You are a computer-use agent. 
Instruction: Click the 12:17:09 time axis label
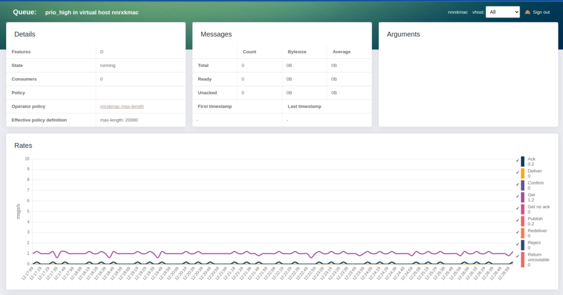point(27,274)
